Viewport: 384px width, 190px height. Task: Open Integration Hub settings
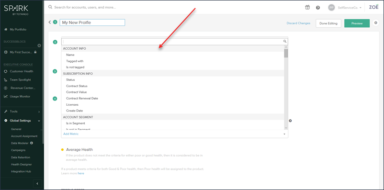click(21, 172)
